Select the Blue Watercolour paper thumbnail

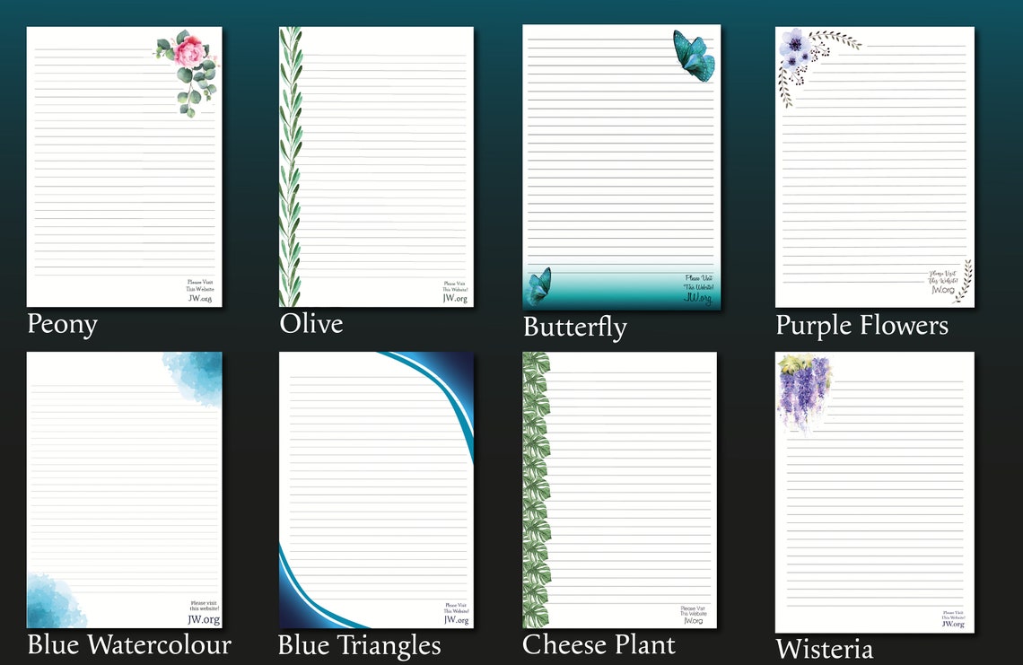pos(124,489)
